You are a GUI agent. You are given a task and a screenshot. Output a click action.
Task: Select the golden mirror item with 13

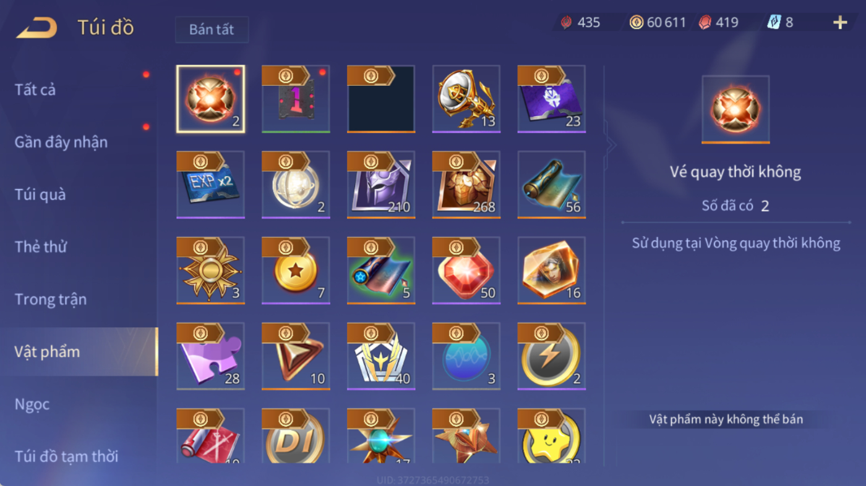point(466,99)
